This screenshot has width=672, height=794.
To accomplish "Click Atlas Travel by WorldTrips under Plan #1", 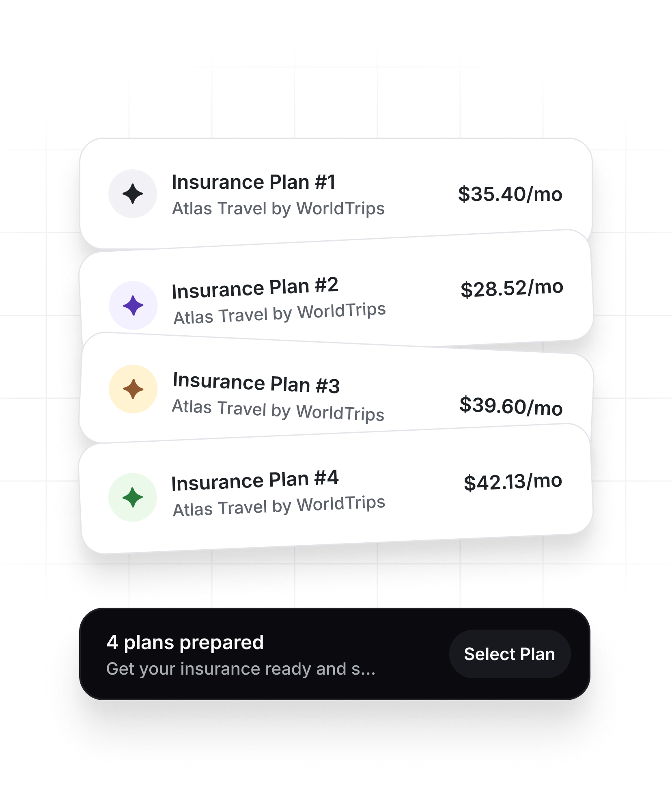I will point(278,209).
